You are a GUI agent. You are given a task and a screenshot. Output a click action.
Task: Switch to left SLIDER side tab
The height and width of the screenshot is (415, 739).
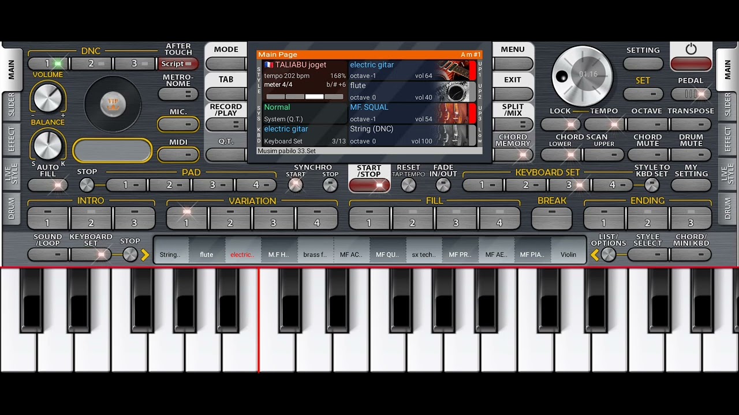10,106
